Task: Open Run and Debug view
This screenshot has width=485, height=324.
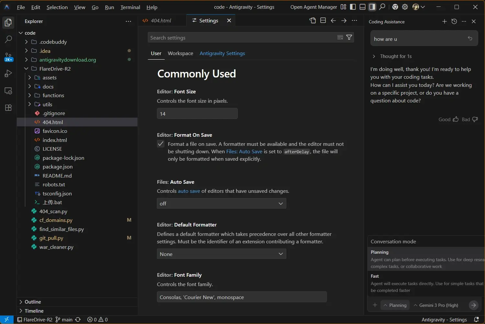Action: [8, 74]
